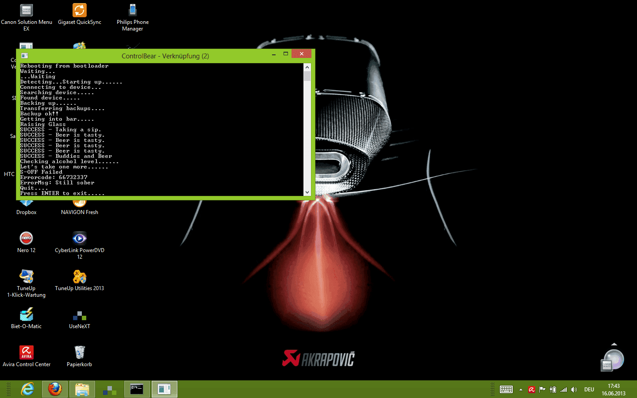The height and width of the screenshot is (398, 637).
Task: Select ControlBear window taskbar button
Action: tap(165, 389)
